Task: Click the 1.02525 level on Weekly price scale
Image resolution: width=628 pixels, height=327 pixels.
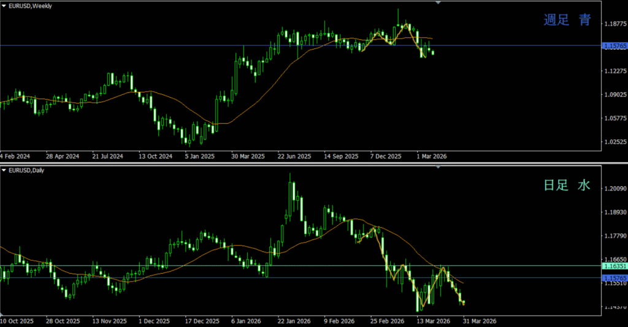Action: 614,142
